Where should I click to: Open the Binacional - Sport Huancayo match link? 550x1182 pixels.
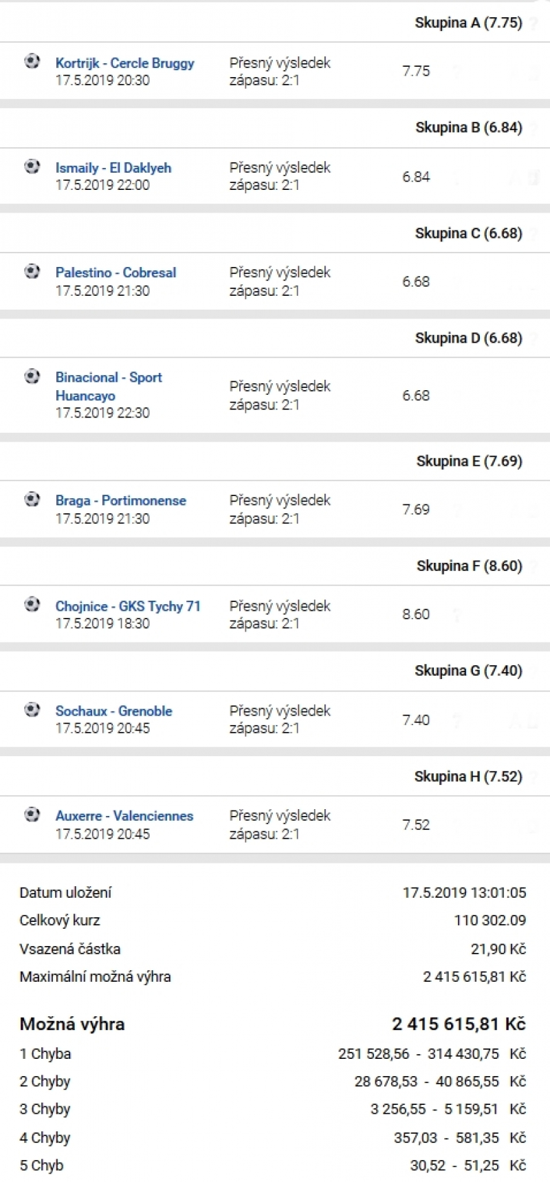click(109, 387)
